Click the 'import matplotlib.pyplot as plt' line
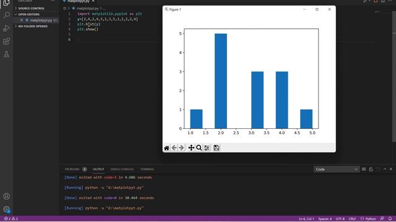The width and height of the screenshot is (396, 222). [x=110, y=14]
